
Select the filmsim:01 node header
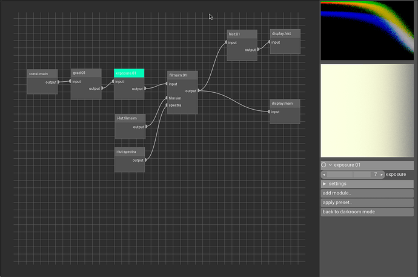[182, 75]
